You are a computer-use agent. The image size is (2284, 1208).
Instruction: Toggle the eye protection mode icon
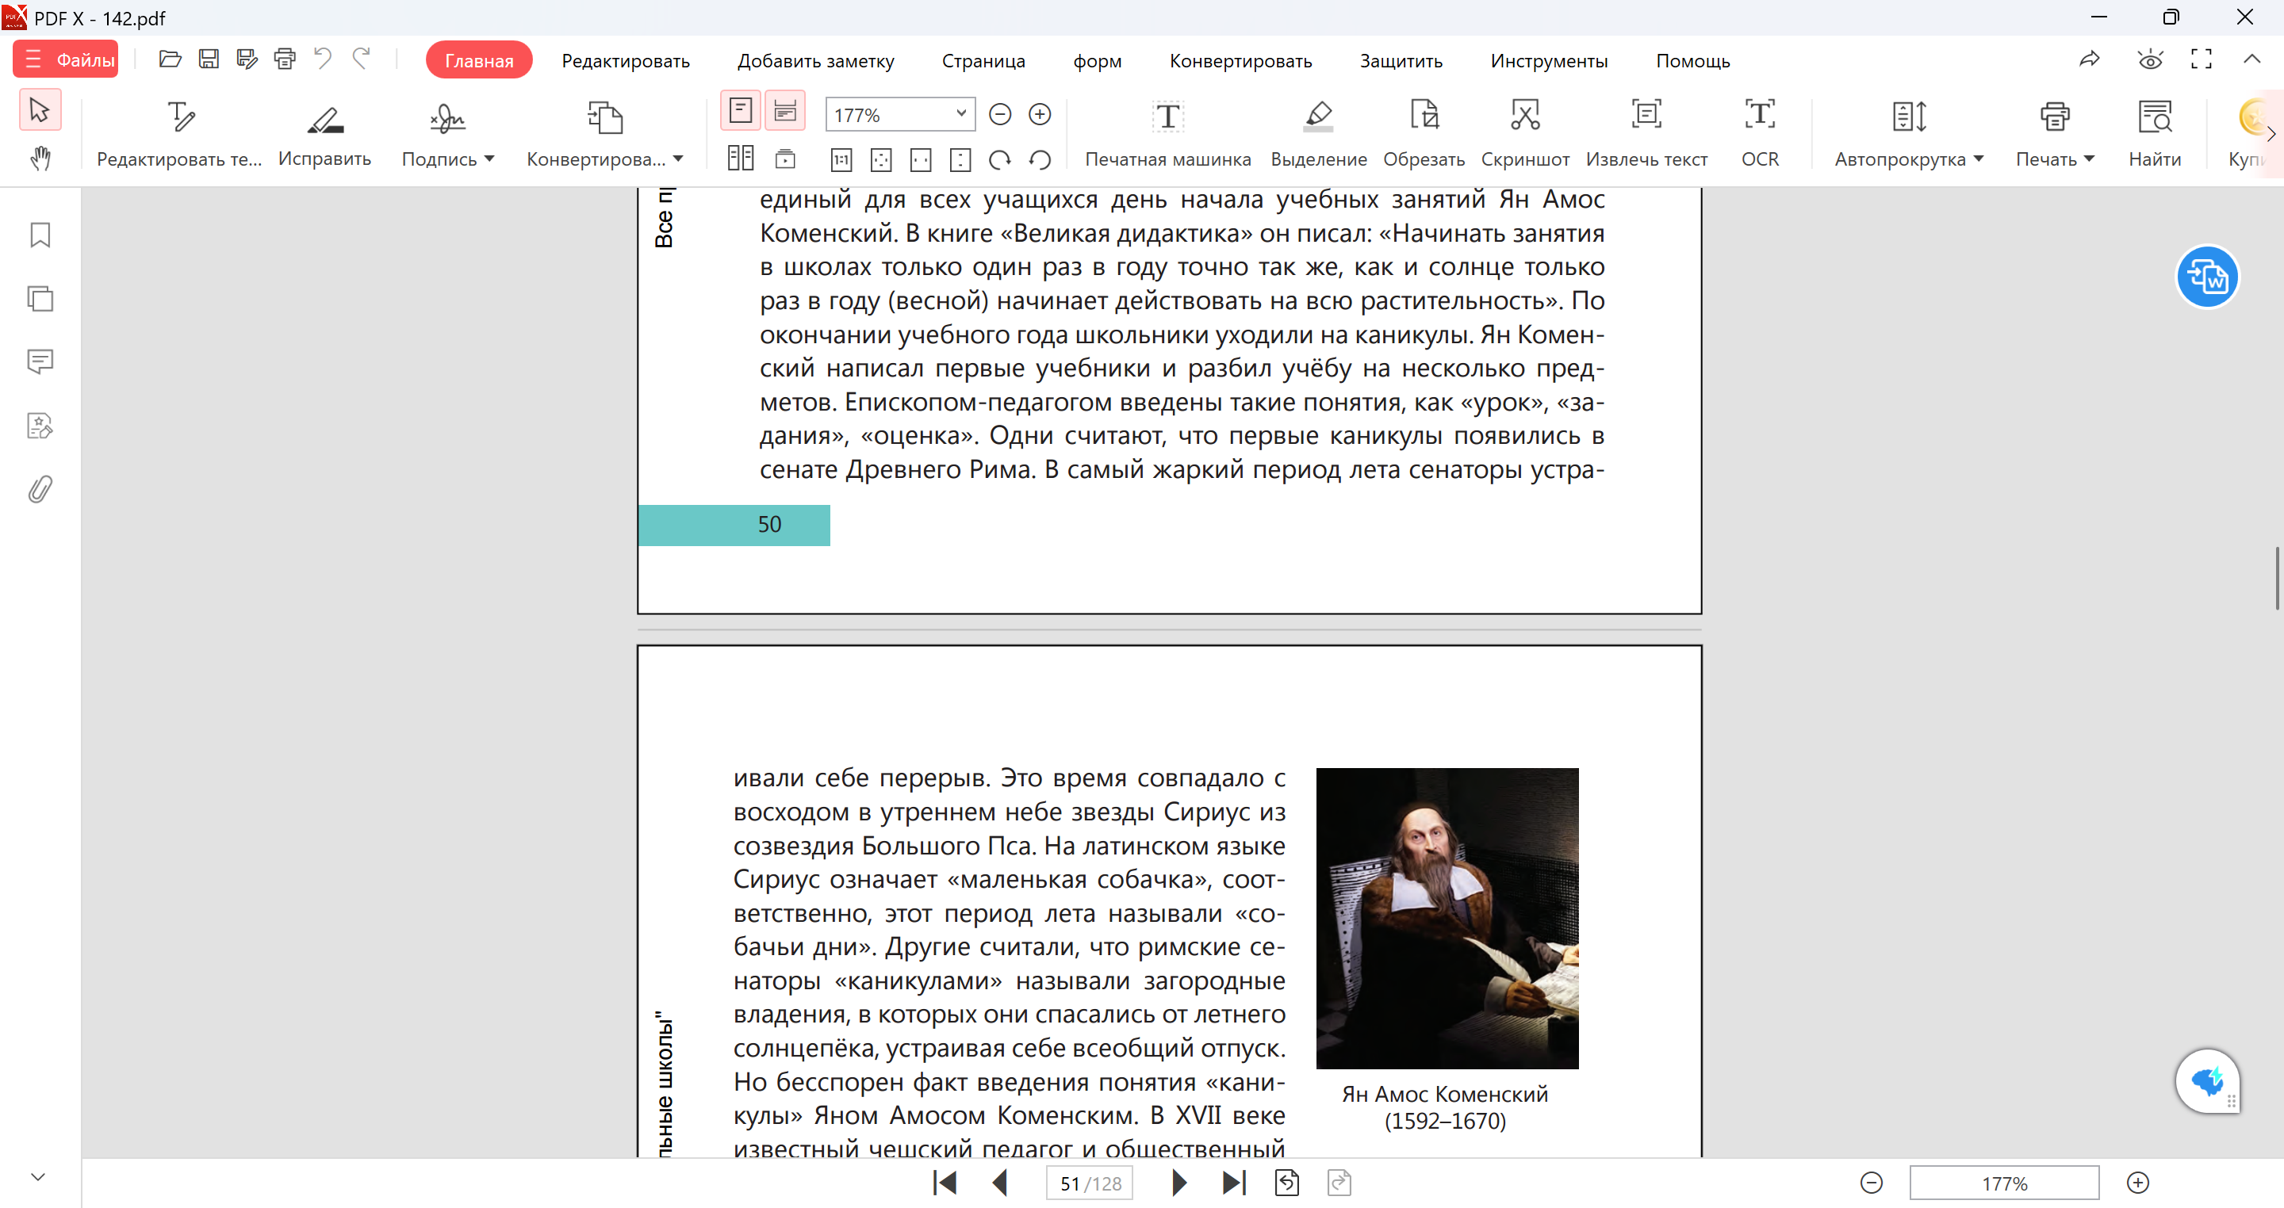click(x=2149, y=59)
